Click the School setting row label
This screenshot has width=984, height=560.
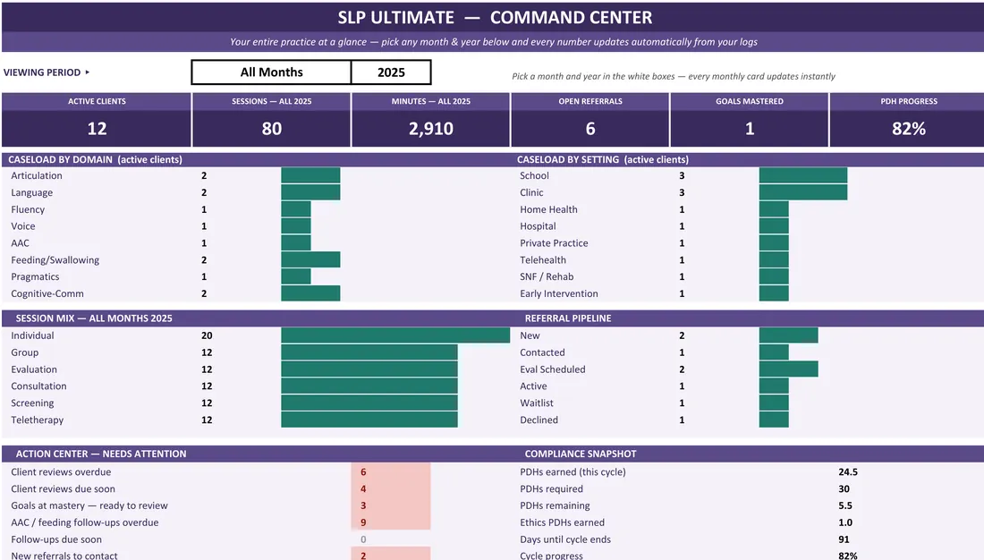(x=534, y=176)
